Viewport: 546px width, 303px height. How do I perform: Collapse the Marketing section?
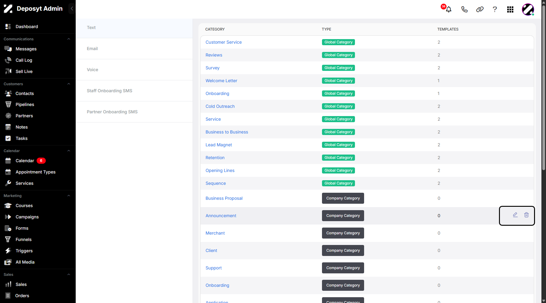[x=69, y=196]
